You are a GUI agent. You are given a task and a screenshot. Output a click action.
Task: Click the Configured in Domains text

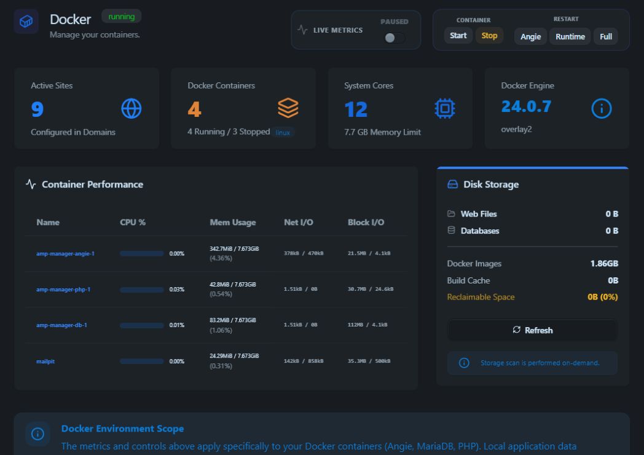(73, 132)
